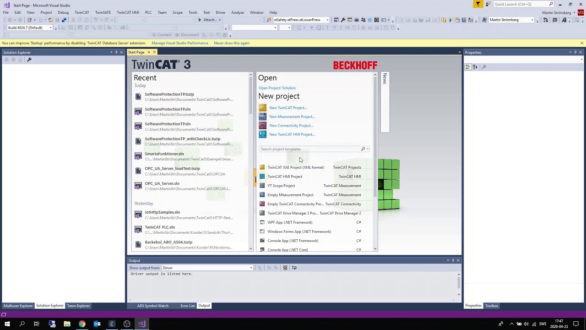Open the TwinCAT menu
Viewport: 586px width, 330px height.
81,12
